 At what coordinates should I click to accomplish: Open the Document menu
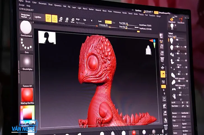(42, 4)
